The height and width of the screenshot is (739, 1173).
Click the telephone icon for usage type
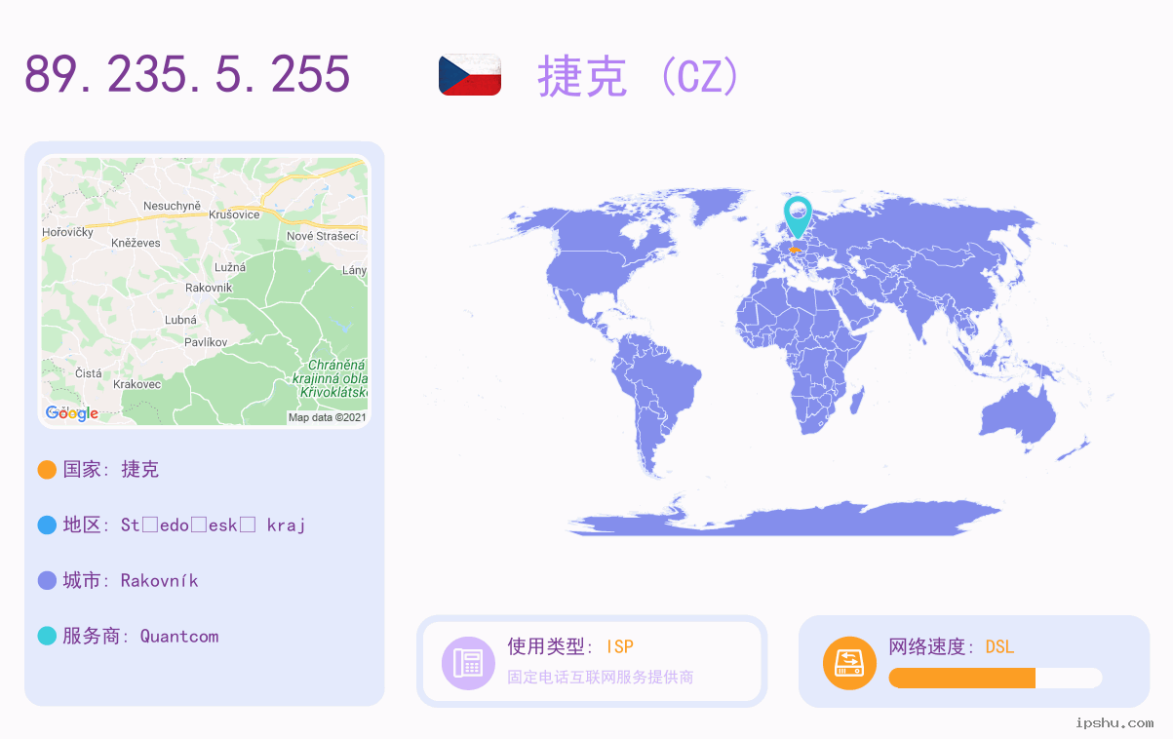coord(468,663)
